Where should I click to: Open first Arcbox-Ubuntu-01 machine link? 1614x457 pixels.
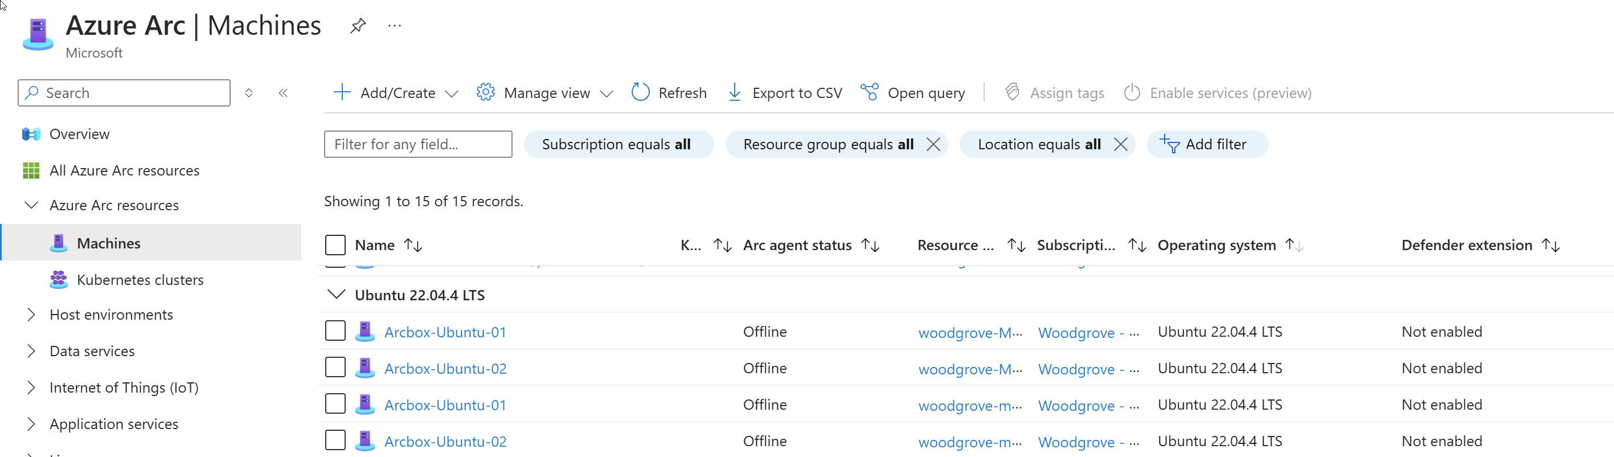click(445, 332)
